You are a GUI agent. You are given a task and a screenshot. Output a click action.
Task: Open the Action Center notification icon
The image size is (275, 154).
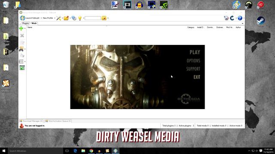tap(261, 151)
